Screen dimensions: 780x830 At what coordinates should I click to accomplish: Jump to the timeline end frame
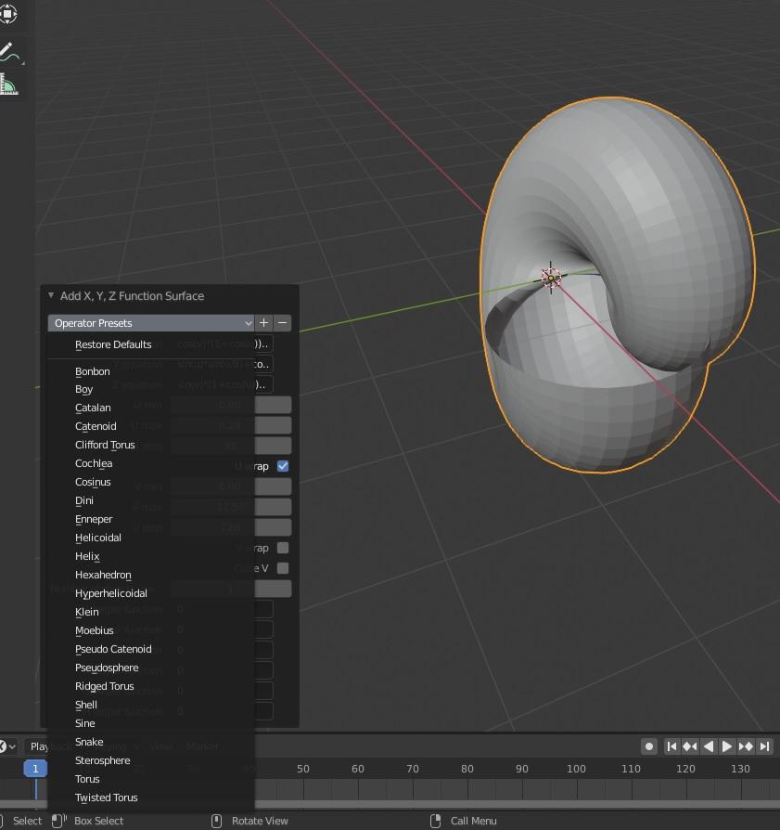(764, 746)
